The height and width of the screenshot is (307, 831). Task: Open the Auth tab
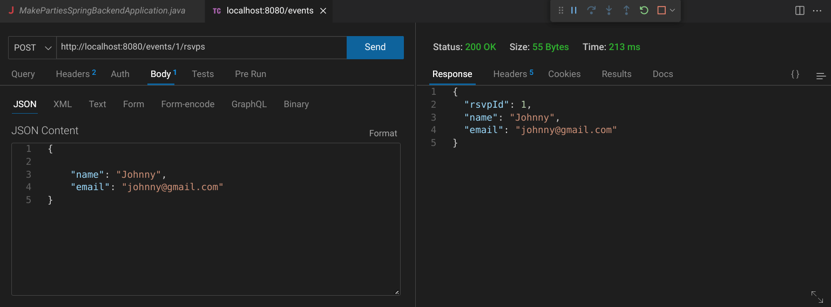coord(120,74)
